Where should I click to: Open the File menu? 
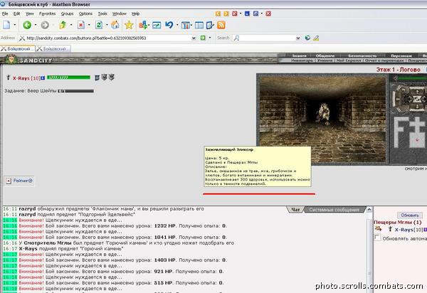click(5, 14)
